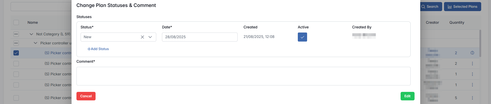Toggle the select-all checkbox beside Name header
Image resolution: width=491 pixels, height=104 pixels.
click(16, 22)
